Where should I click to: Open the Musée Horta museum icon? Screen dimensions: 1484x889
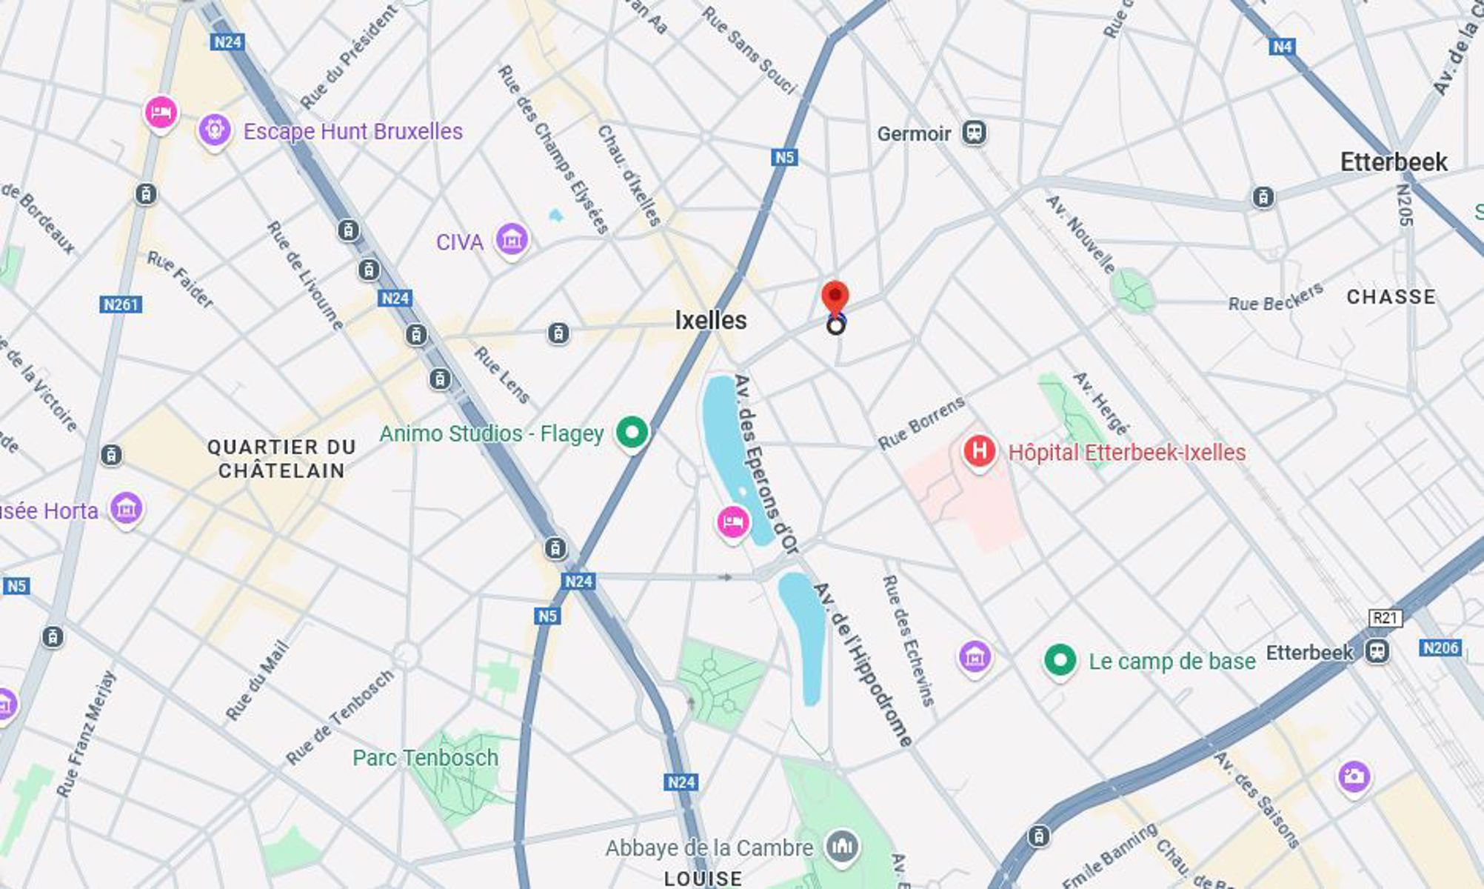pos(126,509)
